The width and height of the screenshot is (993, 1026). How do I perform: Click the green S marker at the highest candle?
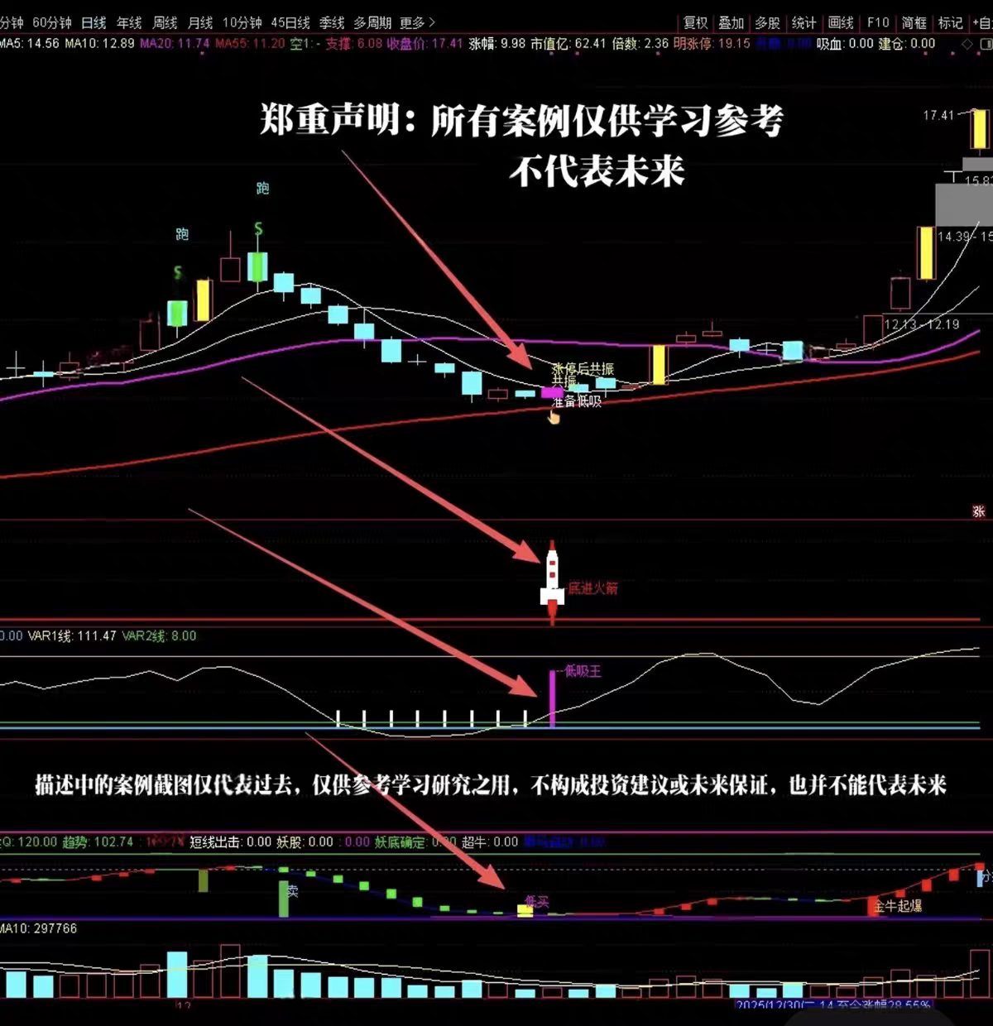pos(258,229)
